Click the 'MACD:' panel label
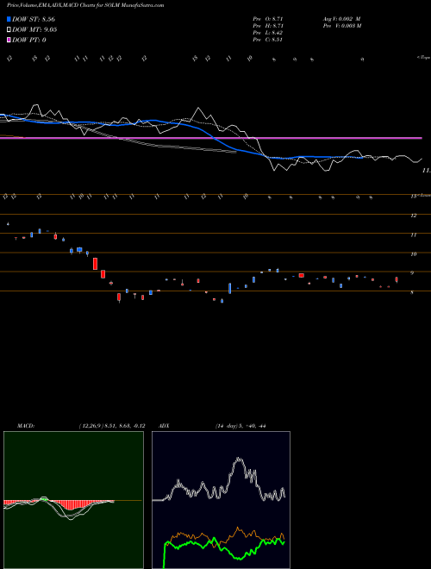This screenshot has width=431, height=569. click(26, 426)
